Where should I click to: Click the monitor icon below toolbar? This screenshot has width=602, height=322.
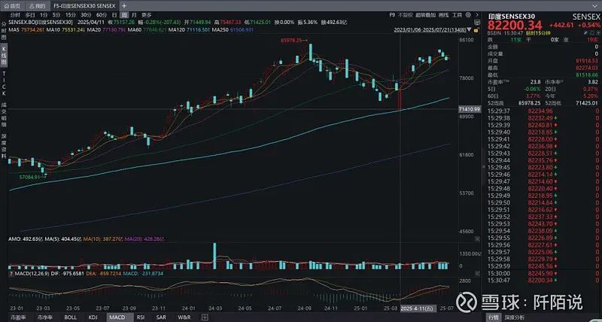tap(477, 23)
